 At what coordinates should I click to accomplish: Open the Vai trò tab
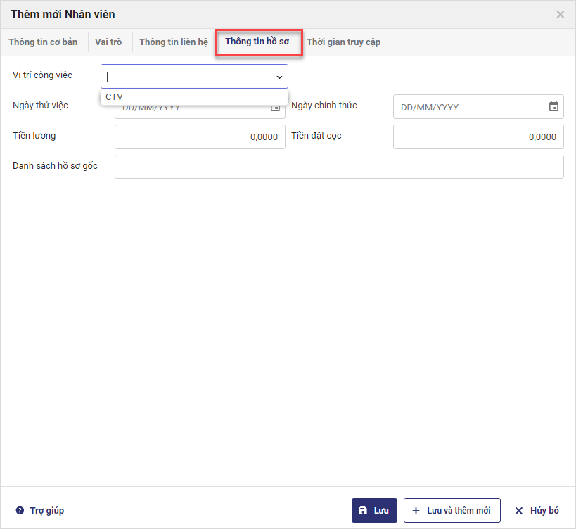(x=108, y=42)
